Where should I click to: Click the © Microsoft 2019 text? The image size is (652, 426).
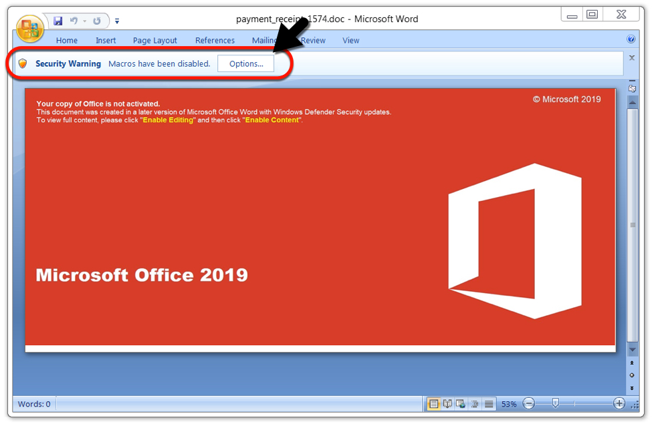point(567,99)
